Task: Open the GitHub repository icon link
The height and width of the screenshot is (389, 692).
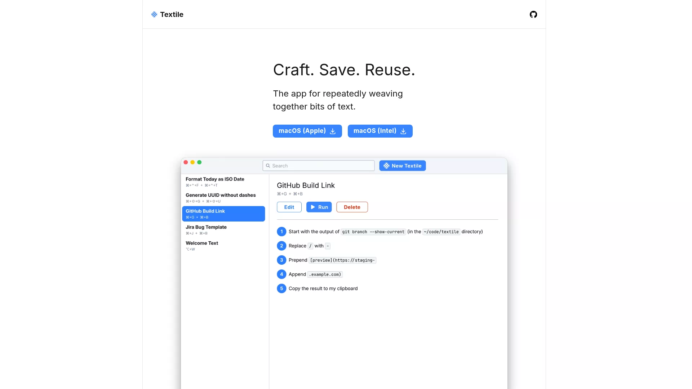Action: (533, 14)
